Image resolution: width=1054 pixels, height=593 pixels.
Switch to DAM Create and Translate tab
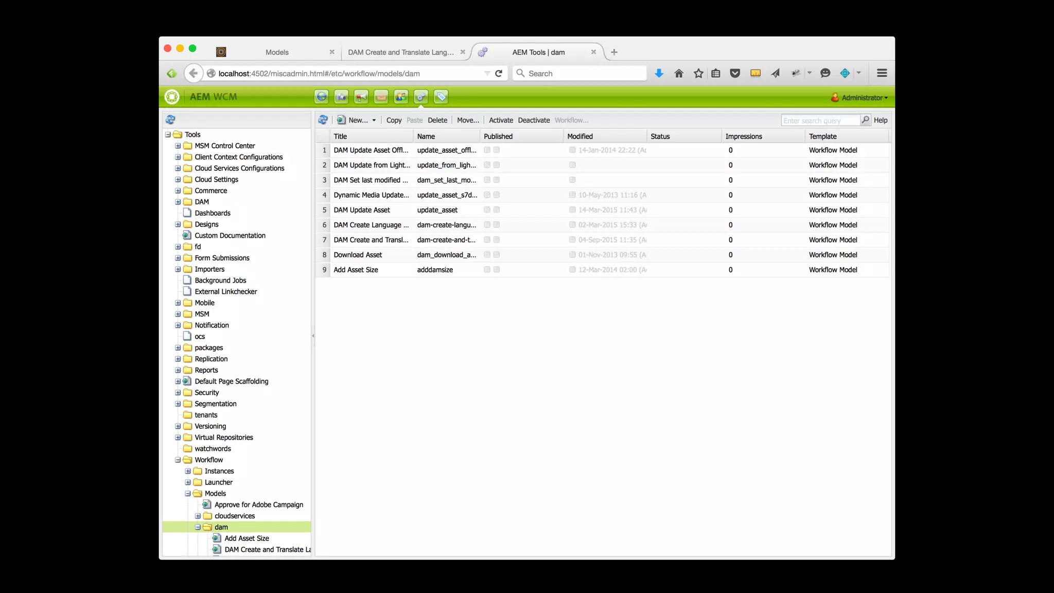(400, 53)
